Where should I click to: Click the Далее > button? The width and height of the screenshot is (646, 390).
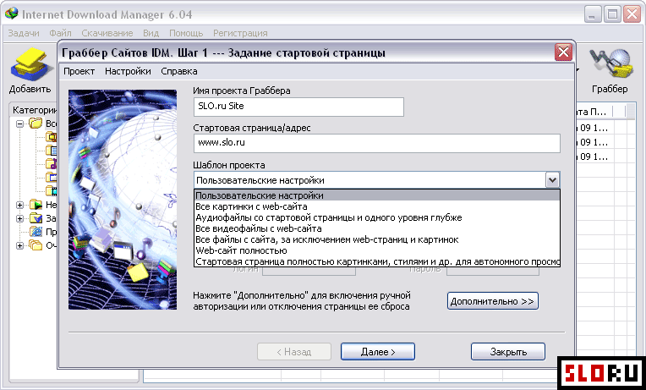[x=378, y=352]
